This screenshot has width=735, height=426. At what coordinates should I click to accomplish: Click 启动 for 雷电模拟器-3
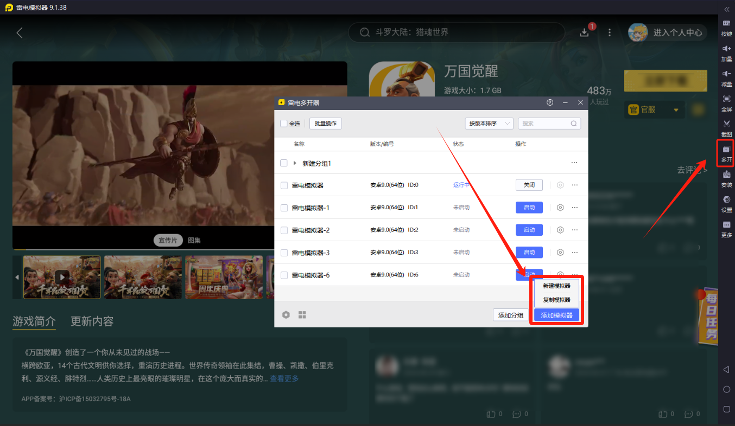[529, 253]
